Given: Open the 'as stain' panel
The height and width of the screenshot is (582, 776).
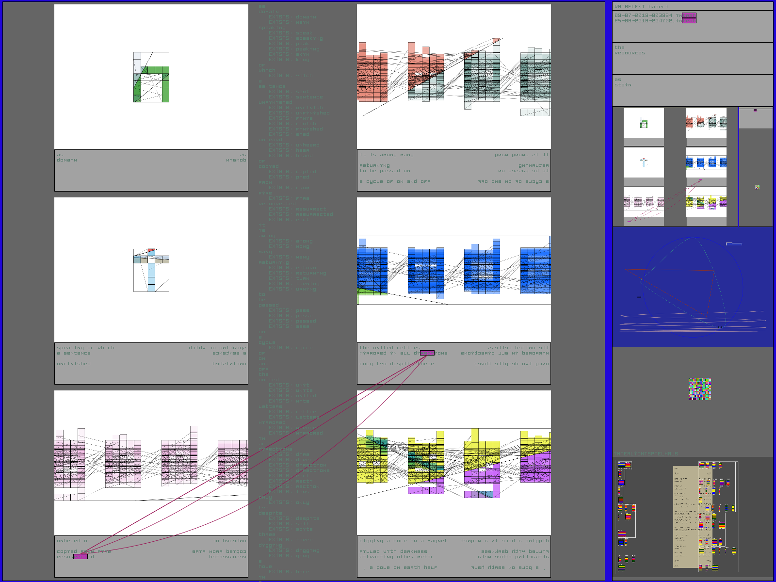Looking at the screenshot, I should coord(693,90).
